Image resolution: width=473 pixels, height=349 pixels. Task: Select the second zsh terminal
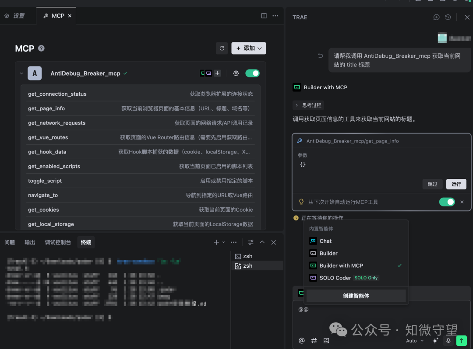[x=257, y=265]
